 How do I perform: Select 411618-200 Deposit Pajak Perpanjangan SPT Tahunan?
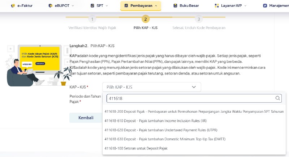coord(194,112)
